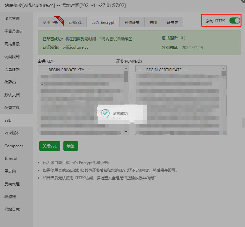Image resolution: width=245 pixels, height=227 pixels.
Task: Click the 推荐 ribbon badge on 商用证书
Action: [60, 21]
